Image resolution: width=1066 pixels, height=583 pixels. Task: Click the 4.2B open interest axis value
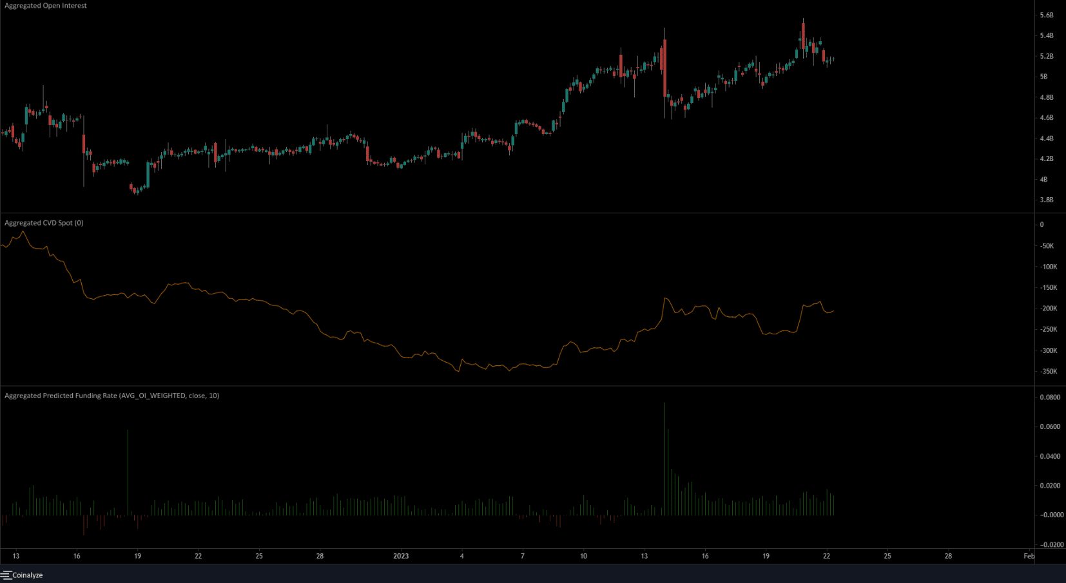click(1047, 158)
